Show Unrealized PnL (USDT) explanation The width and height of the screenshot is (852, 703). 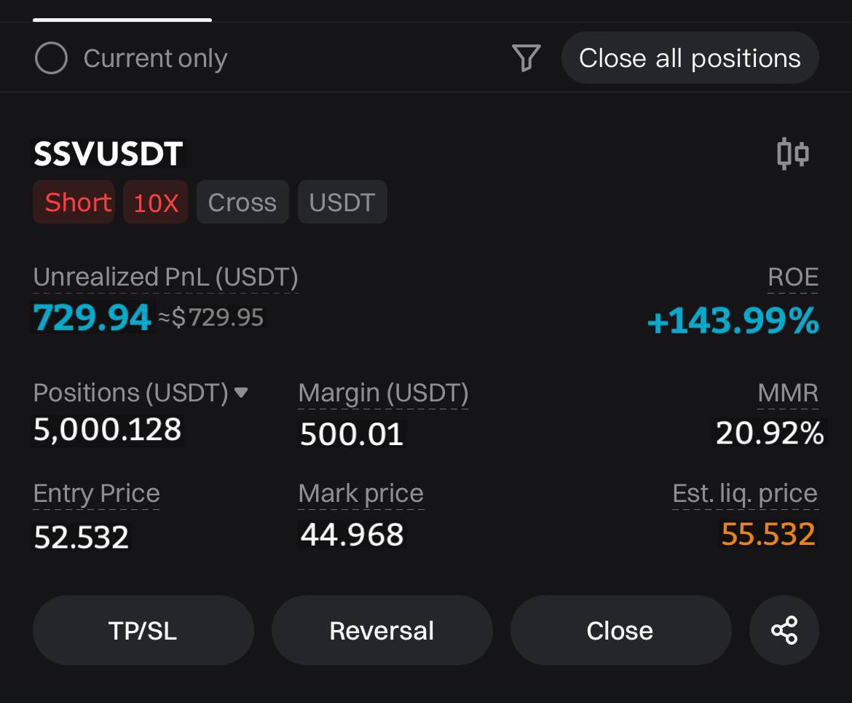(166, 278)
